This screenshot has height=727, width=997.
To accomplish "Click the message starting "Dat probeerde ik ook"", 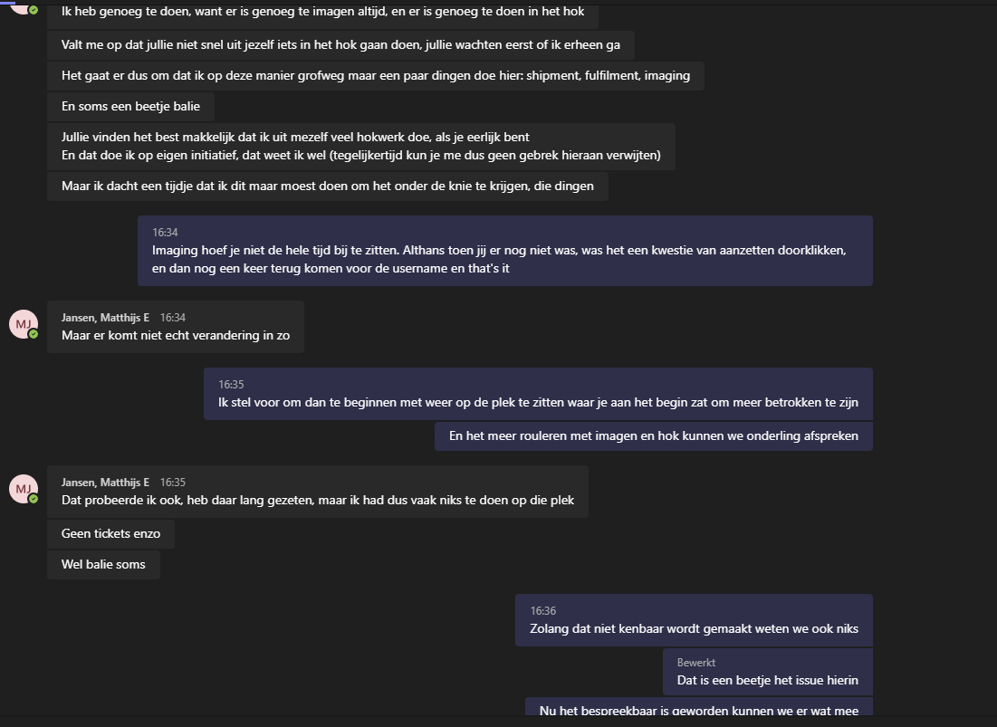I will (x=317, y=501).
